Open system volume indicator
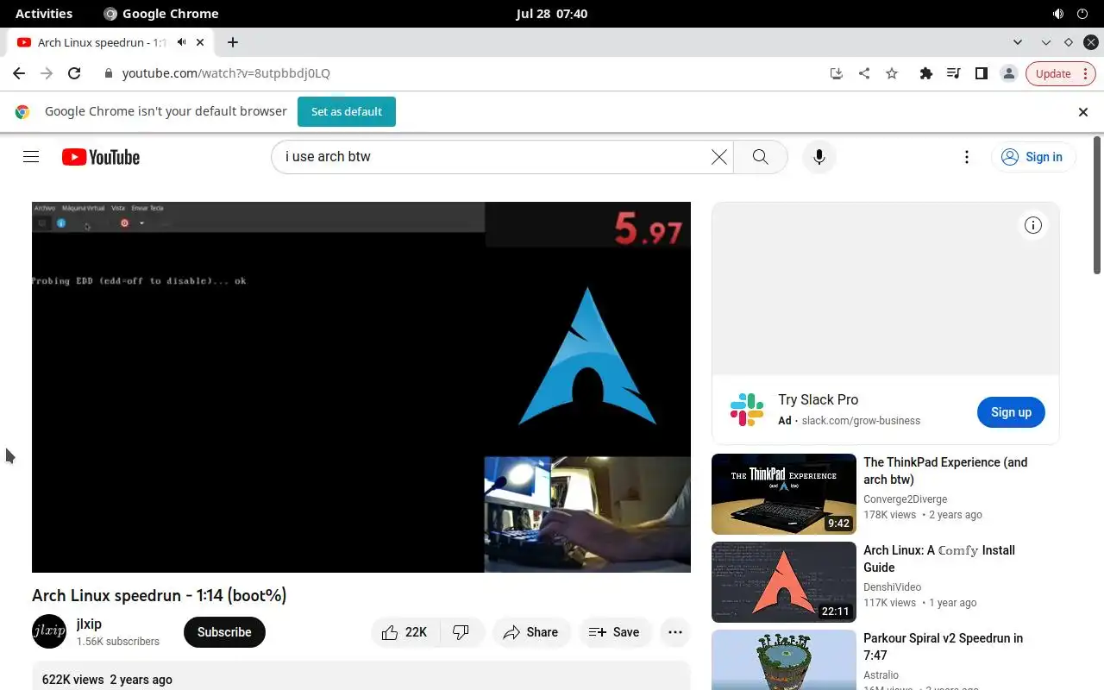The image size is (1104, 690). tap(1058, 14)
